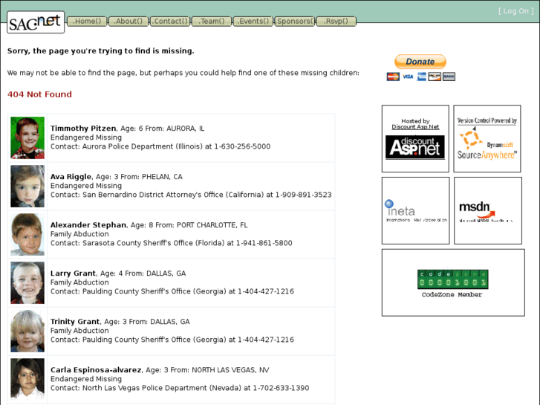Follow the Discount.Asp.Net text link

[415, 127]
